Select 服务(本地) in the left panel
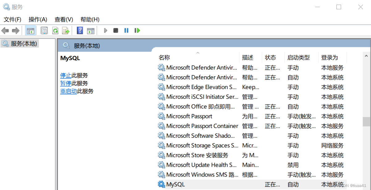The height and width of the screenshot is (190, 371). (19, 43)
